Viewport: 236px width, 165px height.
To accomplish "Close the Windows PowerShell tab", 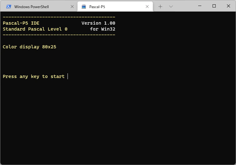I will 72,7.
